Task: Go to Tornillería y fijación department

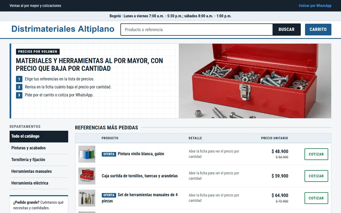Action: 39,160
